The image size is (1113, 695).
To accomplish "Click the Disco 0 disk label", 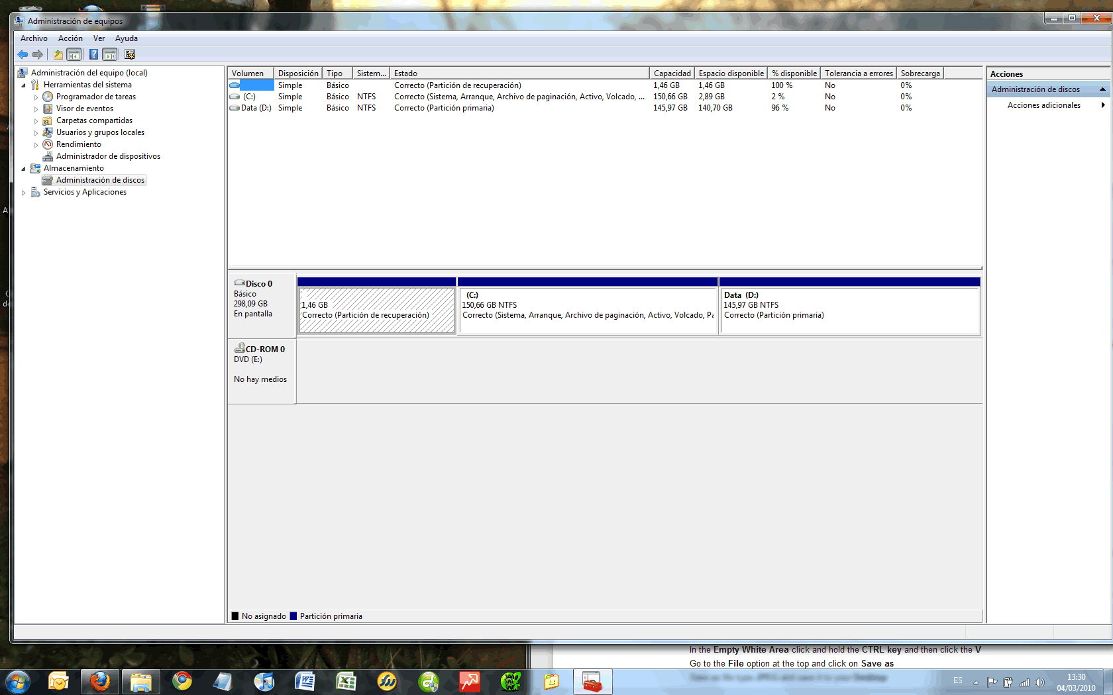I will (258, 284).
